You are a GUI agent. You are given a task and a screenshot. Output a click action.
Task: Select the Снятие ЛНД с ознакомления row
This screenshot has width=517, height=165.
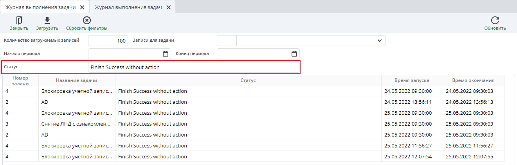point(76,124)
